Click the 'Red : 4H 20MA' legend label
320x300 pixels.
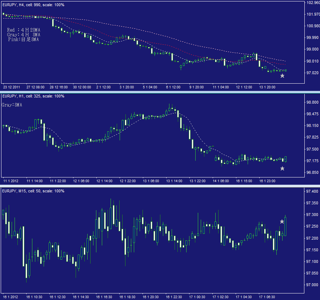tap(24, 30)
